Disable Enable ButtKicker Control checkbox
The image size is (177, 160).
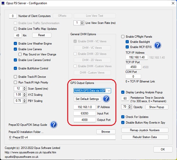point(15,68)
